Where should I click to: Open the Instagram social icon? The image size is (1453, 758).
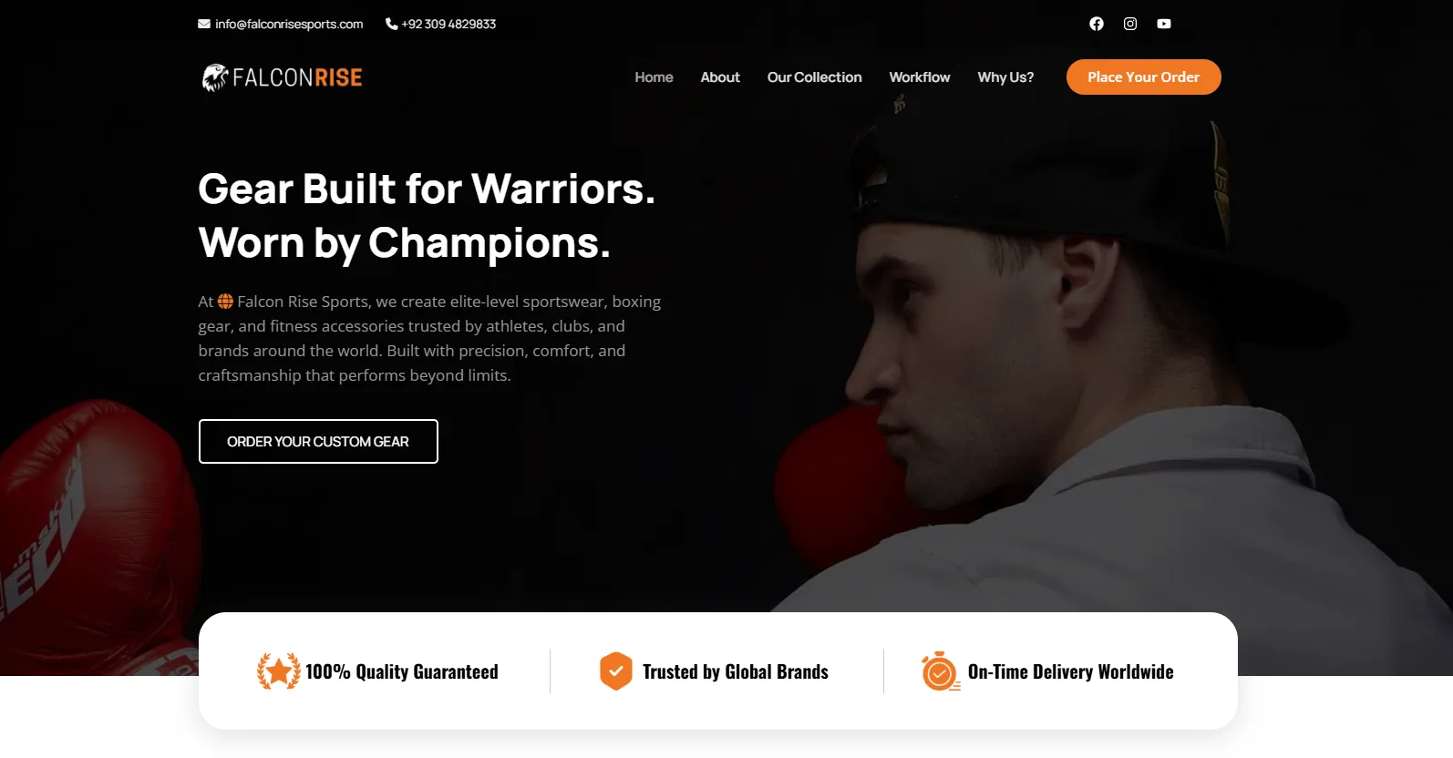[x=1130, y=24]
